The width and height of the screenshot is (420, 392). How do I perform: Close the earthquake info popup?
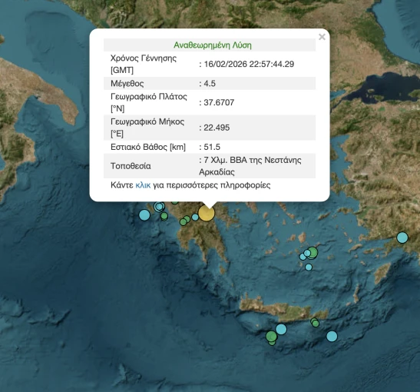tap(322, 37)
